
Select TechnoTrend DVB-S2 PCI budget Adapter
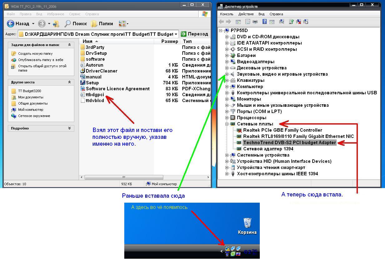(x=289, y=143)
